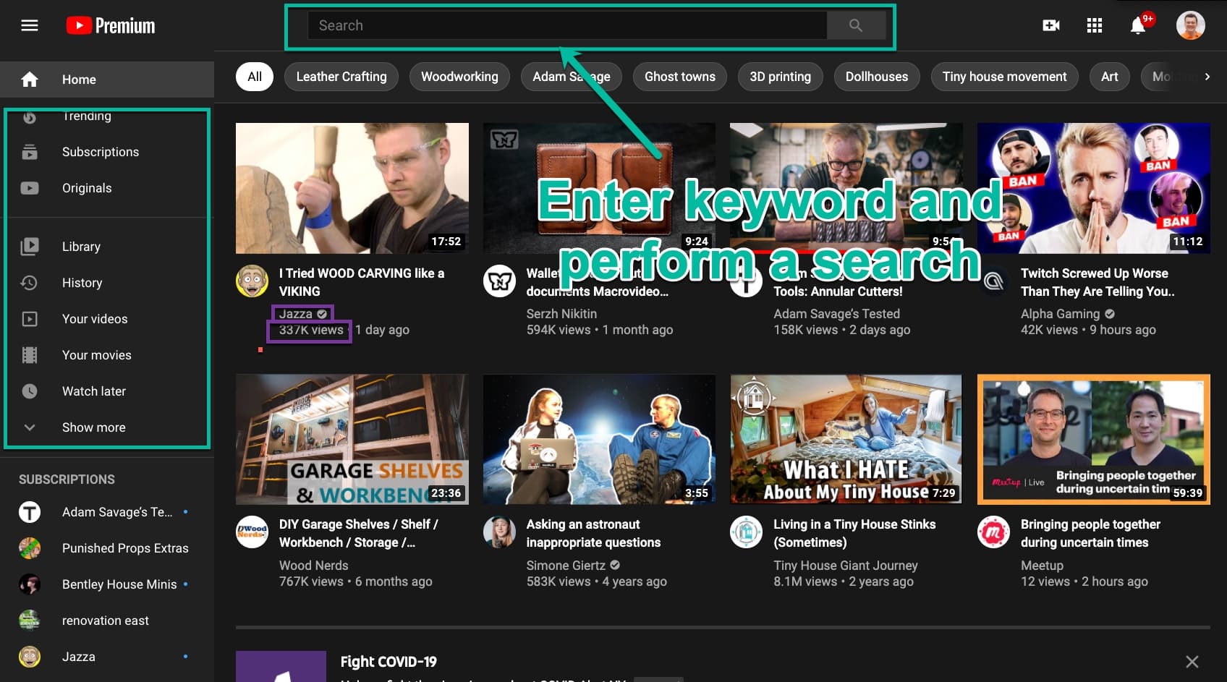Open your watch History
Image resolution: width=1227 pixels, height=682 pixels.
82,282
